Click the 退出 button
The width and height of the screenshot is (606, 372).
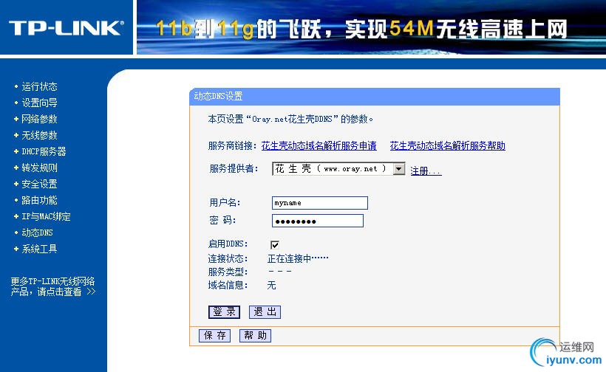coord(265,311)
